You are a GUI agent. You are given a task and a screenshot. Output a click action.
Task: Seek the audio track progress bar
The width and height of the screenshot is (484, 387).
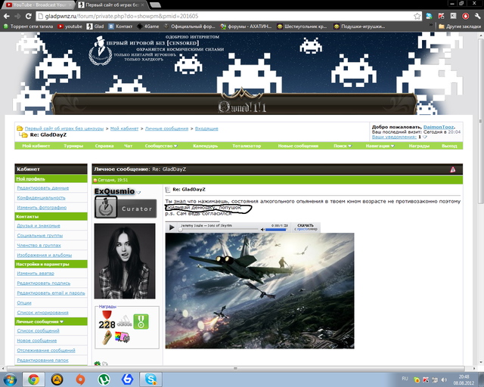219,229
